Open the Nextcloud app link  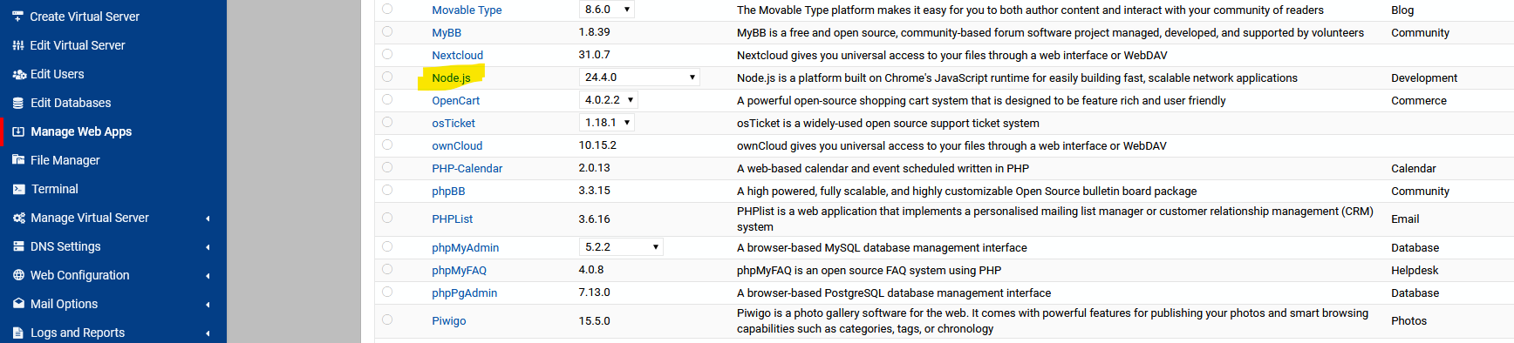point(457,56)
